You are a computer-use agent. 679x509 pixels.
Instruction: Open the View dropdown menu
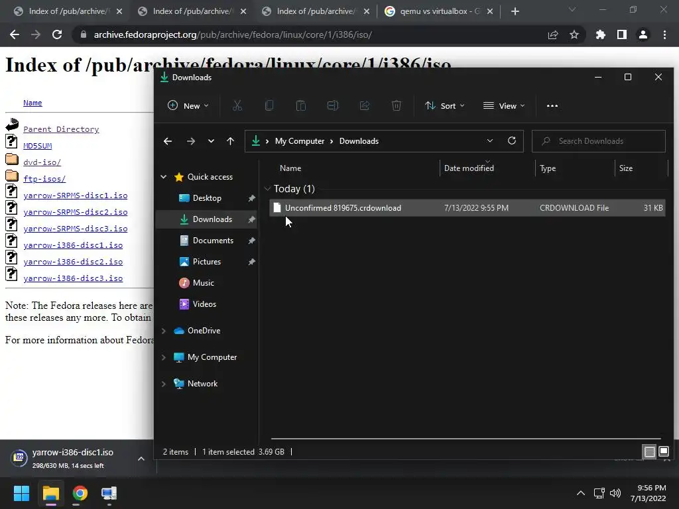coord(504,105)
